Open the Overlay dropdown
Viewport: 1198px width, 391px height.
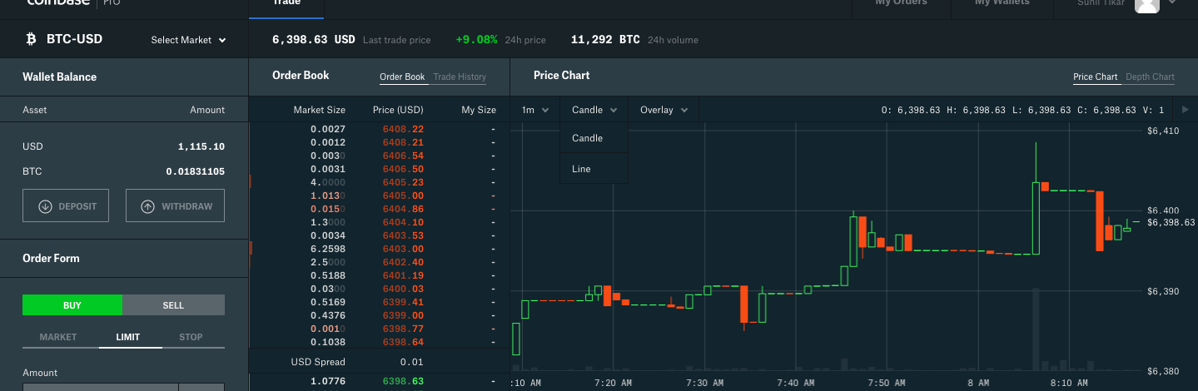[664, 110]
